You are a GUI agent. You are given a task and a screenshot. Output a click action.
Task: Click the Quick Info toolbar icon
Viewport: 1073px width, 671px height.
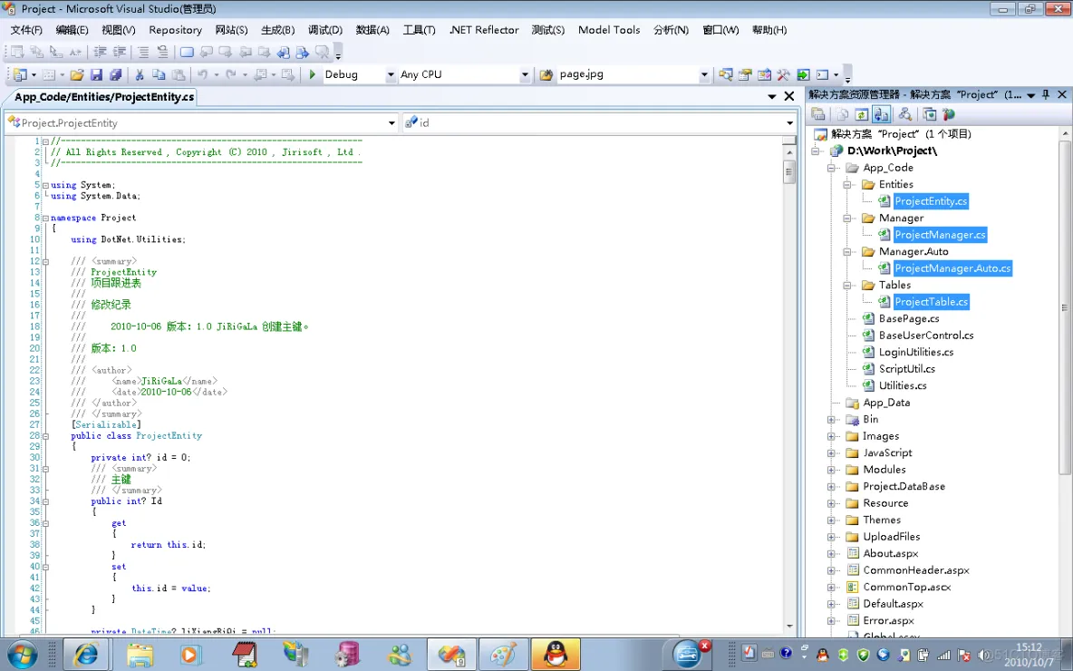56,52
